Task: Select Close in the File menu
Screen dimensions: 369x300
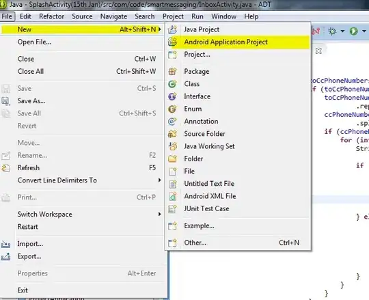Action: tap(83, 59)
